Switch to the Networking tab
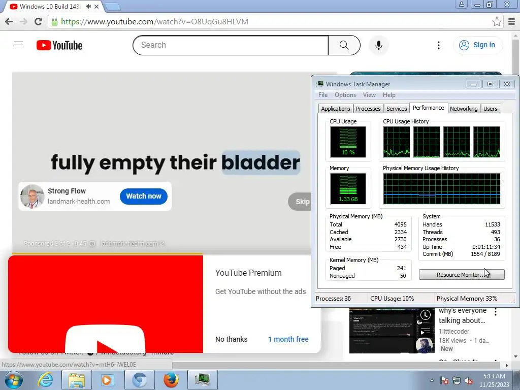This screenshot has width=520, height=390. click(x=464, y=109)
